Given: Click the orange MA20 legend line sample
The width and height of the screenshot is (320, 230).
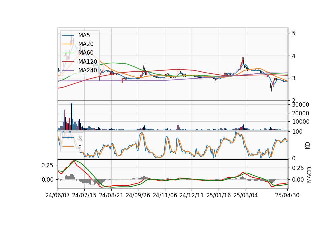Looking at the screenshot, I should [x=68, y=44].
